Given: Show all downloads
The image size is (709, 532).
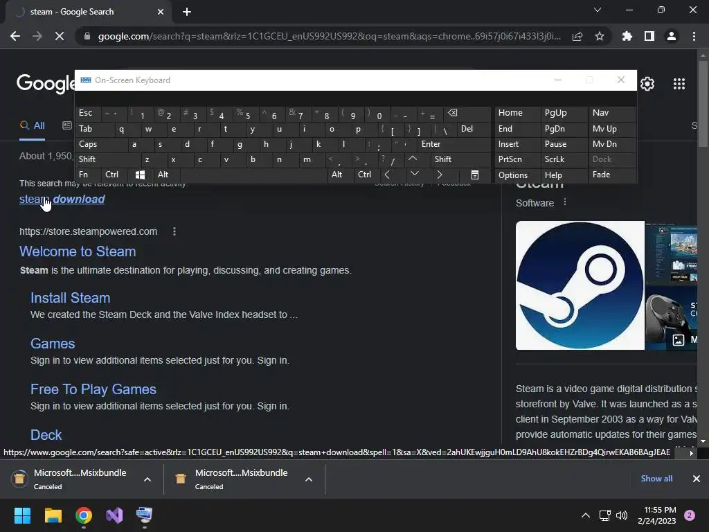Looking at the screenshot, I should pyautogui.click(x=656, y=478).
